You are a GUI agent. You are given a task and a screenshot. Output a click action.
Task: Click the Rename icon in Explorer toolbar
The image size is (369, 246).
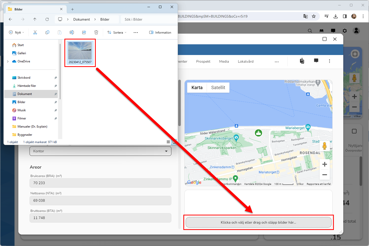coord(72,32)
